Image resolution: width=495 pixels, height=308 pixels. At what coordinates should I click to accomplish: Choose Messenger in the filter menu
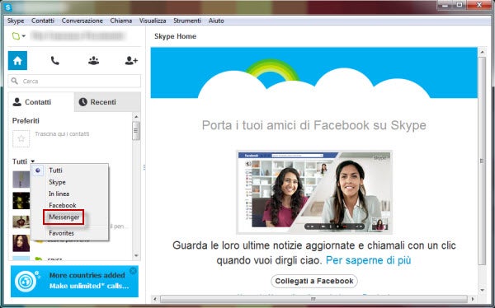[x=64, y=217]
